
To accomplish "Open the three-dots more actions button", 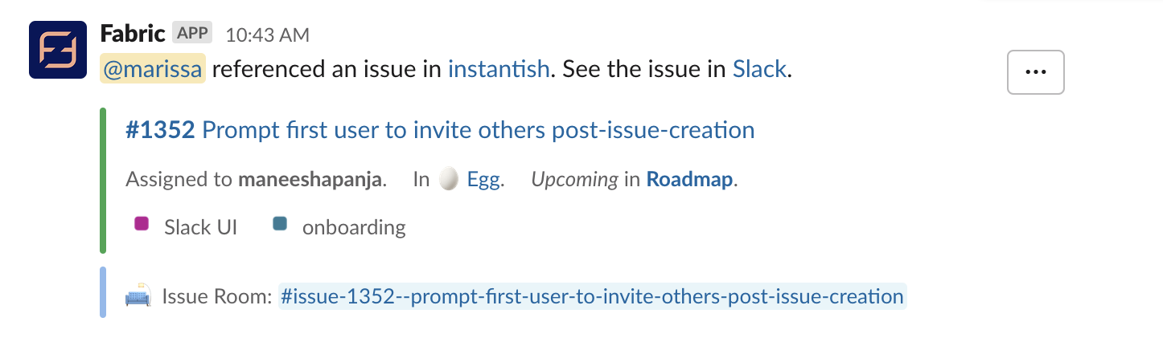I will [x=1036, y=71].
